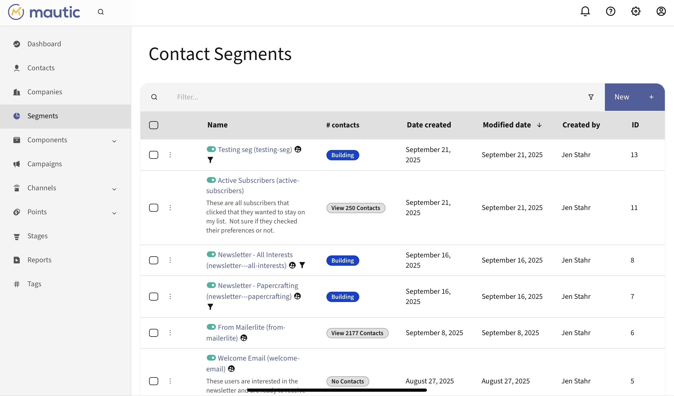
Task: Toggle publish switch for Active Subscribers
Action: [x=211, y=180]
